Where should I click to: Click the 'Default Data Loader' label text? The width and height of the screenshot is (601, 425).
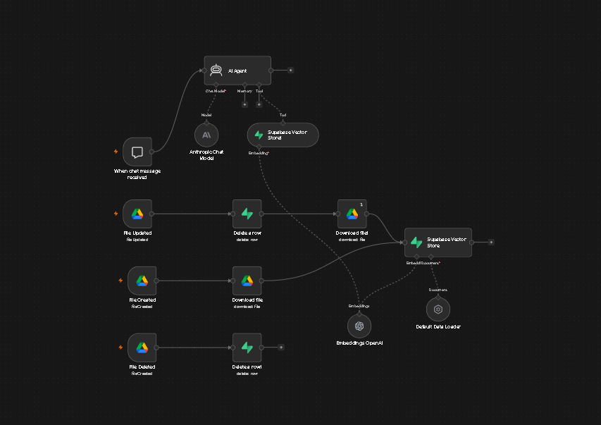point(438,327)
